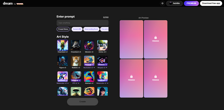Click the unlocked first art preview card

pyautogui.click(x=131, y=39)
